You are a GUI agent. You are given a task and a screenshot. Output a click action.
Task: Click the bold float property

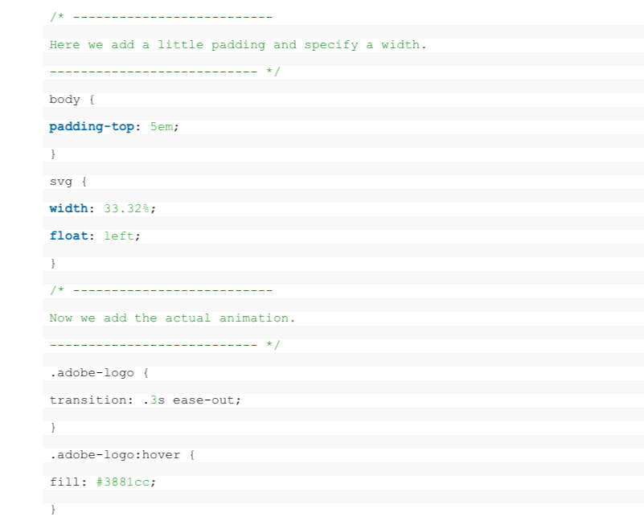point(68,236)
